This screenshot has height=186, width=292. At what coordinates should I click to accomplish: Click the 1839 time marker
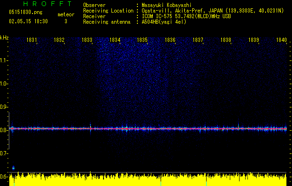click(253, 40)
